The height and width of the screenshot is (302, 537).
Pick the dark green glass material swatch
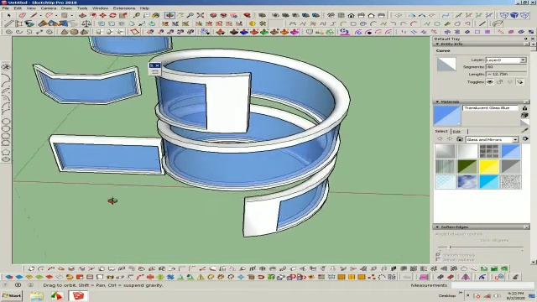coord(467,166)
